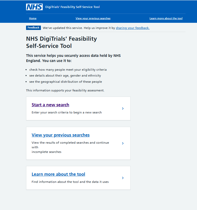Follow the sharing your feedback link
This screenshot has height=210, width=197.
point(133,28)
